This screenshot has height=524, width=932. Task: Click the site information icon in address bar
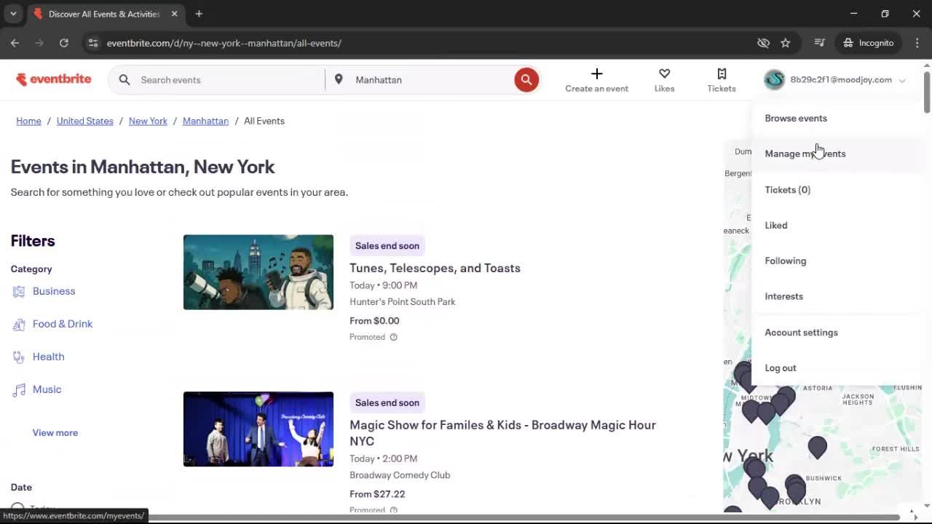92,43
